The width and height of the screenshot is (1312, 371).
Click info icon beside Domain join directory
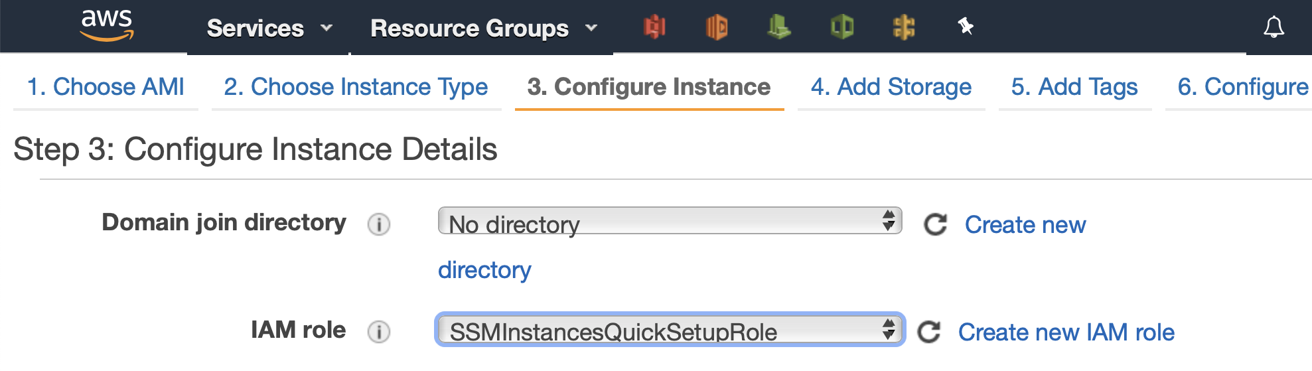(x=379, y=224)
